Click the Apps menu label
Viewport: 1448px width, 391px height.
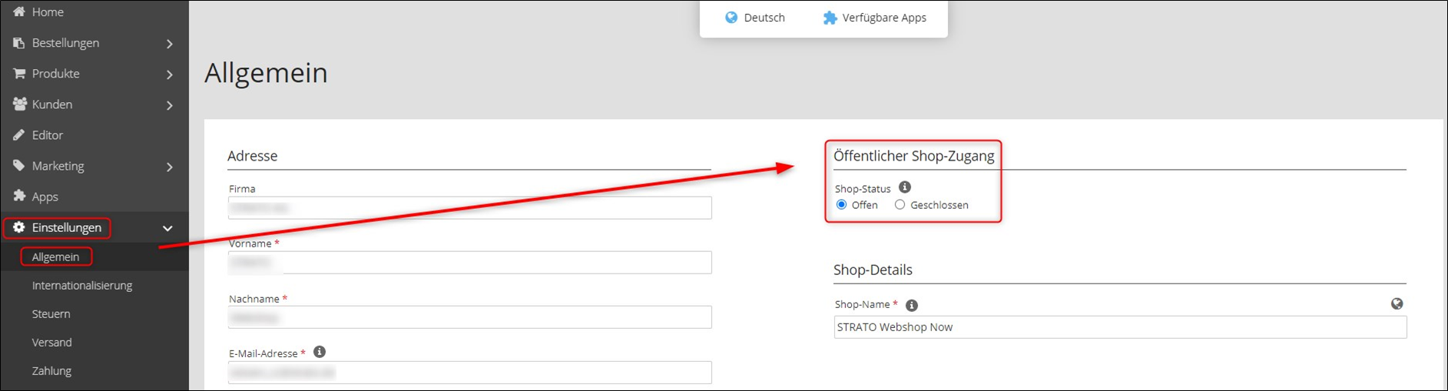tap(45, 197)
